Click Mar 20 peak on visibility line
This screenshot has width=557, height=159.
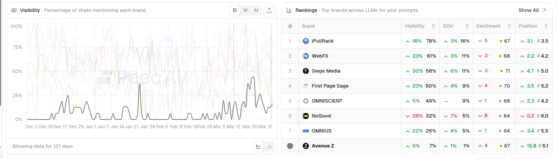[253, 78]
